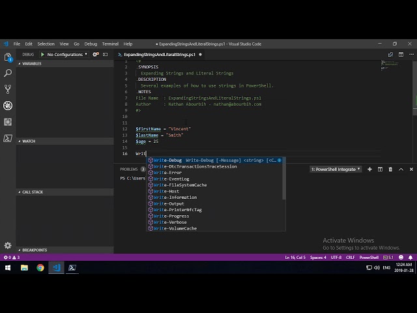Open the Debug view icon

[8, 106]
